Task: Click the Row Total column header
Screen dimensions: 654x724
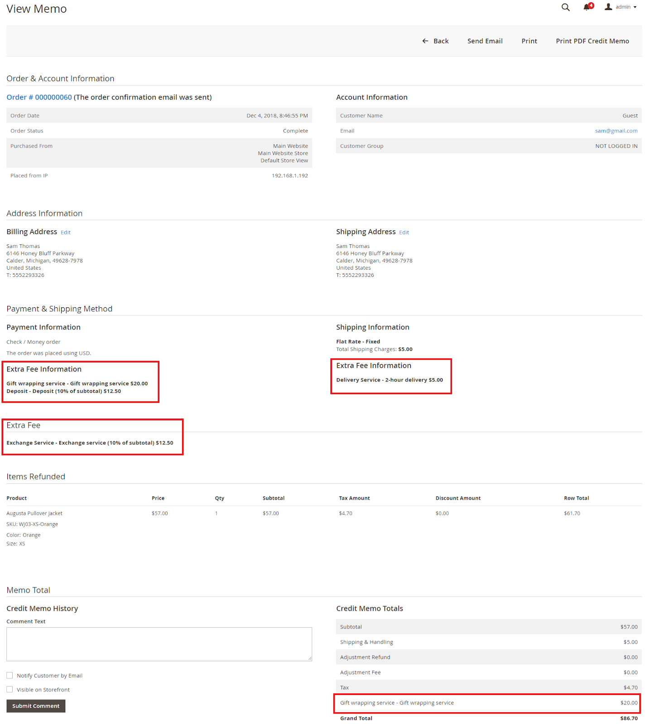Action: 576,498
